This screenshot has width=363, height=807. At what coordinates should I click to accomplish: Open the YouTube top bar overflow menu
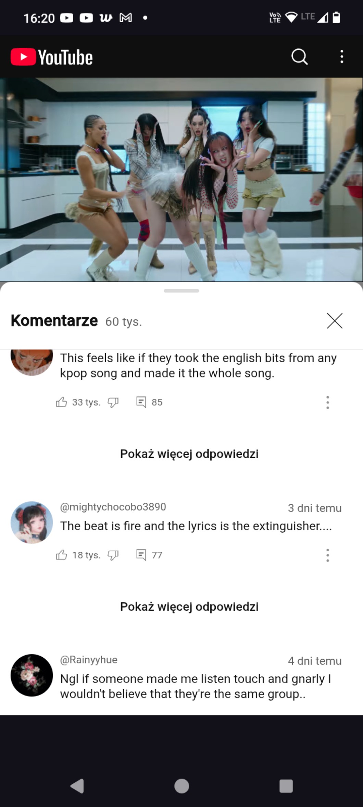[341, 57]
